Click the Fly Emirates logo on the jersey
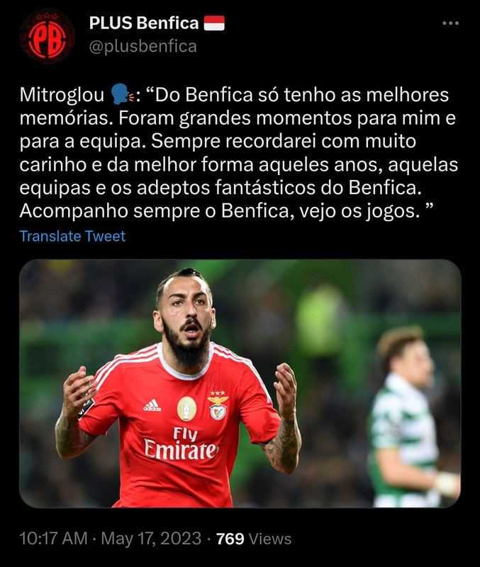 [x=182, y=444]
